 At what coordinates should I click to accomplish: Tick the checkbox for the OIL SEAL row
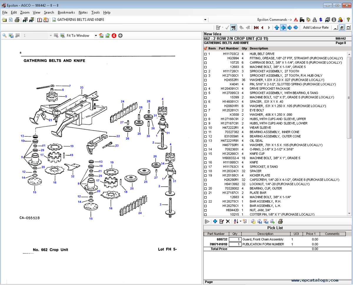point(206,141)
